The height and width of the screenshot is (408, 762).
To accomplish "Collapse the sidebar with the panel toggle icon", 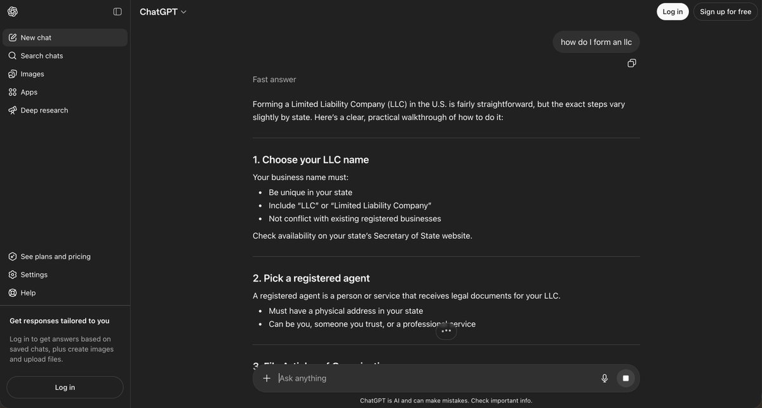I will tap(117, 11).
